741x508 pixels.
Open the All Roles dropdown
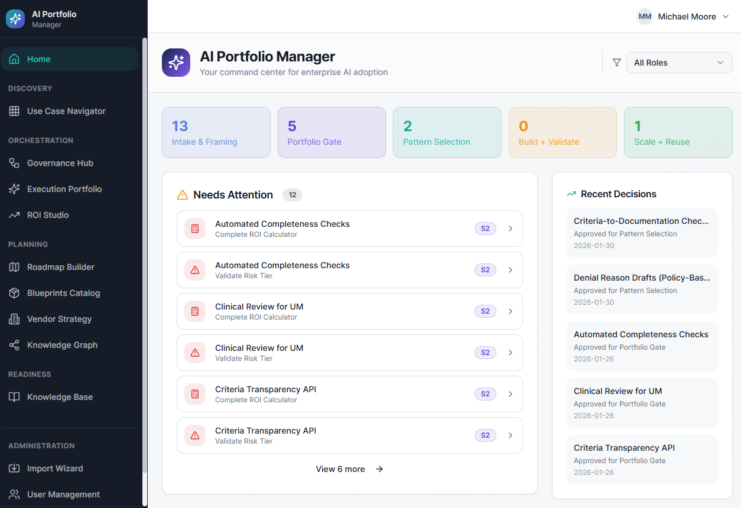click(x=679, y=62)
